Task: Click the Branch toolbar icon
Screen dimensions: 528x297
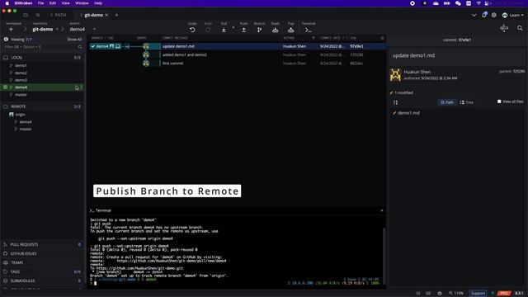Action: coord(259,30)
